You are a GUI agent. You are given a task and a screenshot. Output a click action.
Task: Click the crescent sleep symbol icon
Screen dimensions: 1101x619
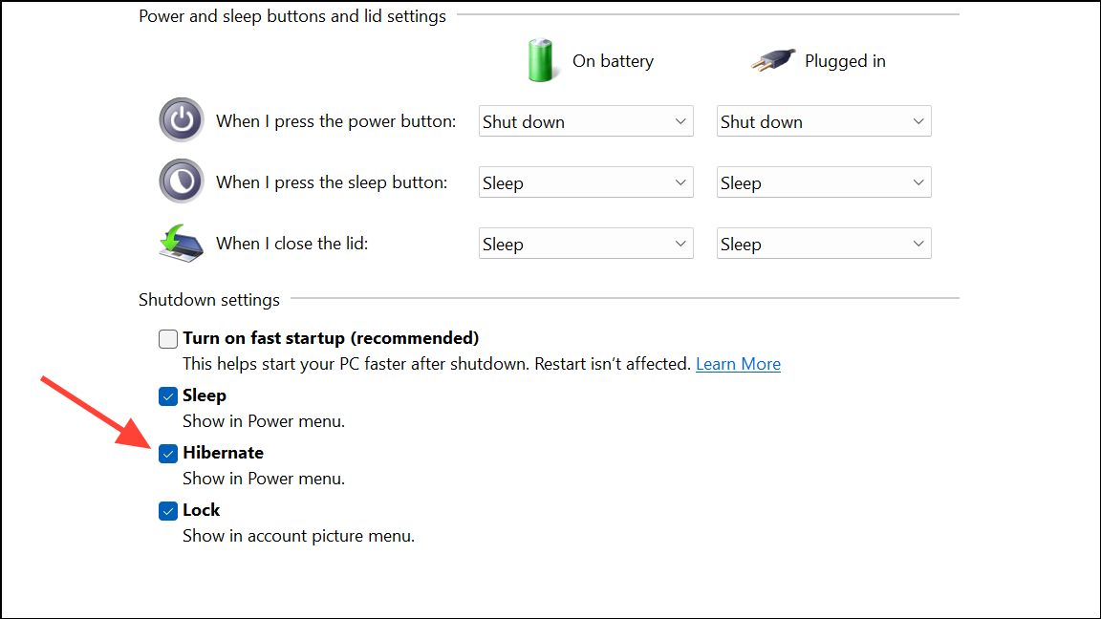pos(181,181)
